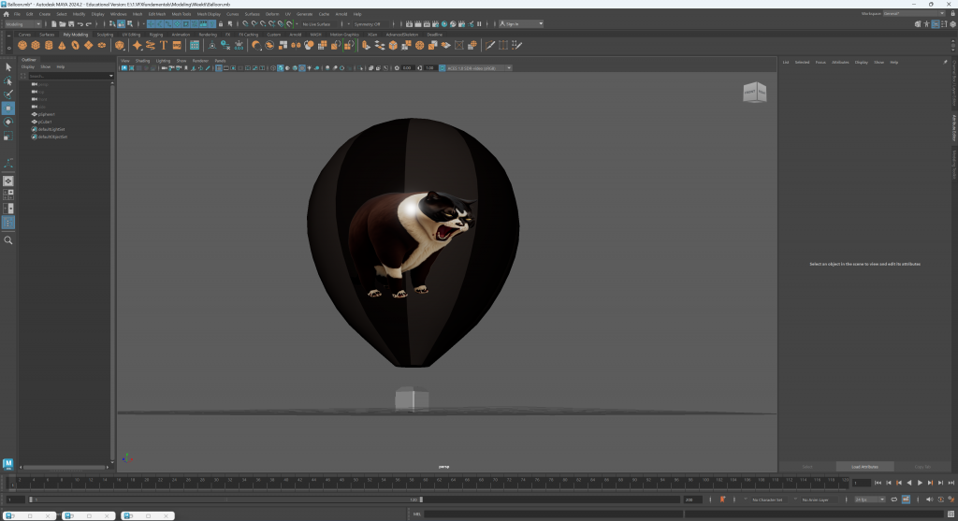Image resolution: width=958 pixels, height=521 pixels.
Task: Open a scene with folder icon
Action: (63, 23)
